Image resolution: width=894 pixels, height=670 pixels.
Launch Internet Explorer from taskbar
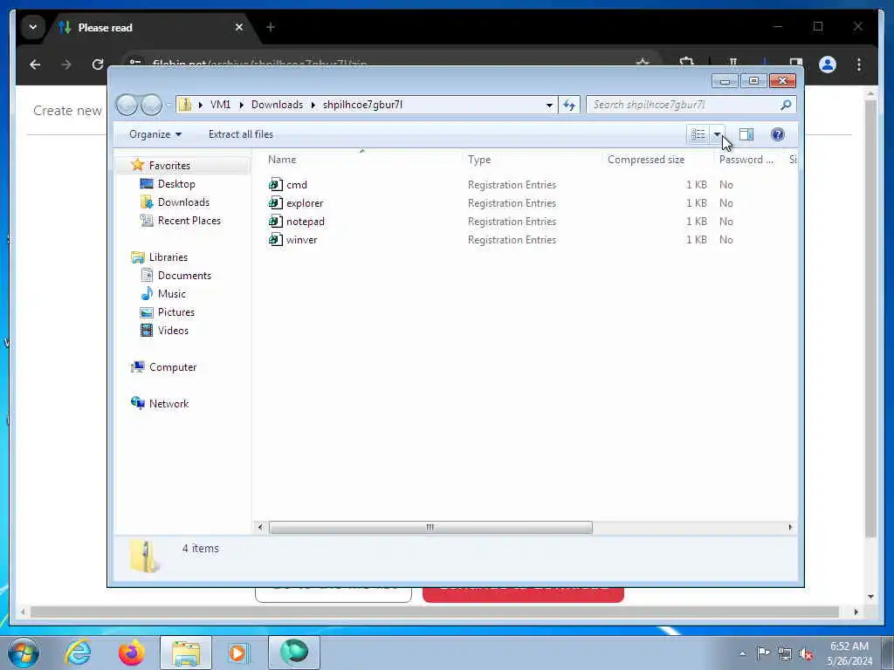pyautogui.click(x=78, y=653)
